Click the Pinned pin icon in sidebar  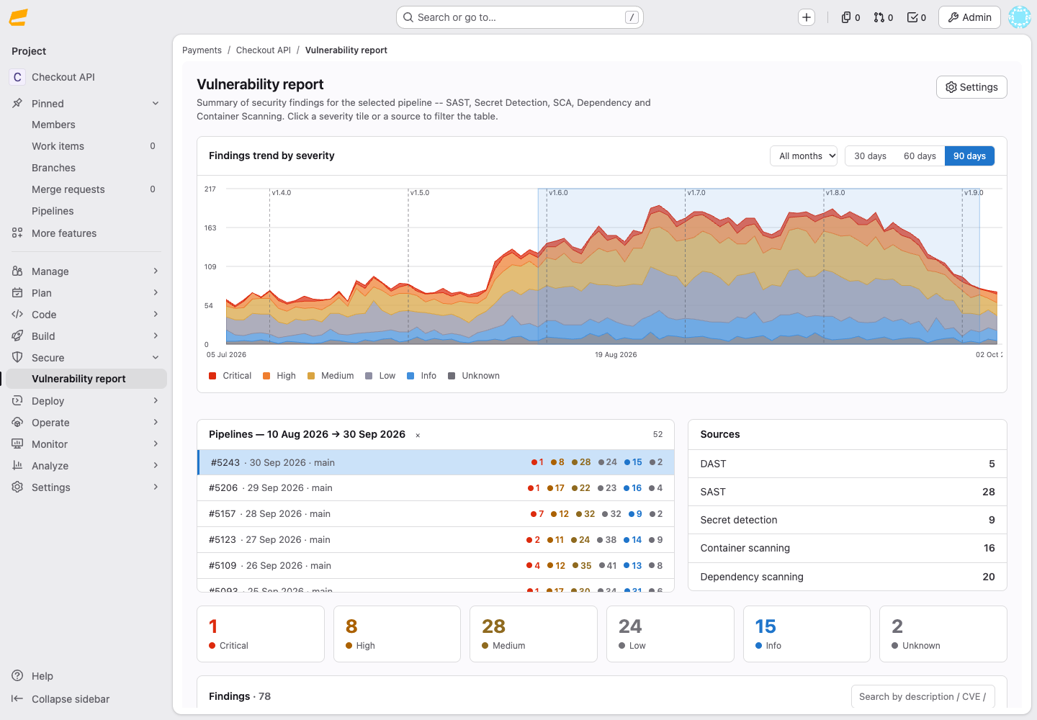click(17, 104)
